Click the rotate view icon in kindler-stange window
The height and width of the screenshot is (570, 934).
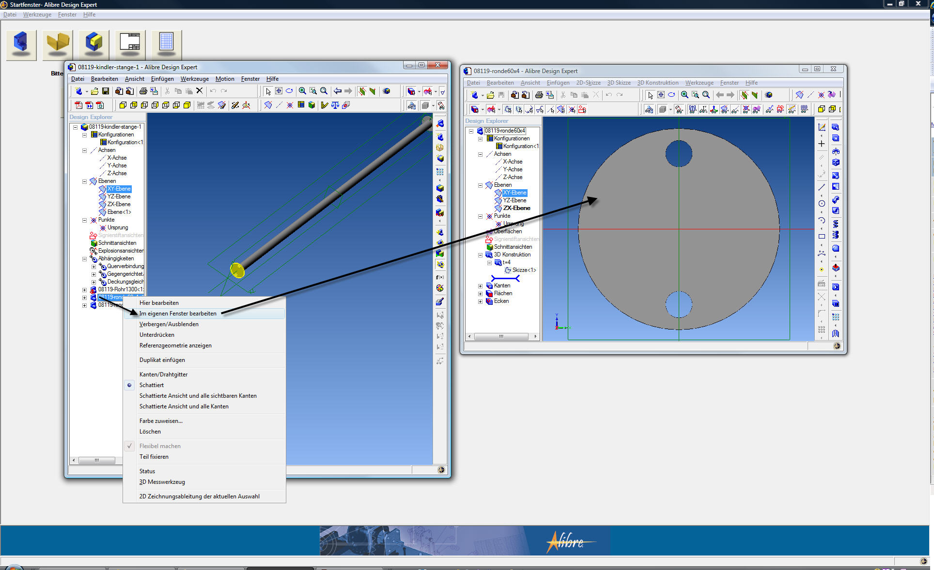point(289,91)
